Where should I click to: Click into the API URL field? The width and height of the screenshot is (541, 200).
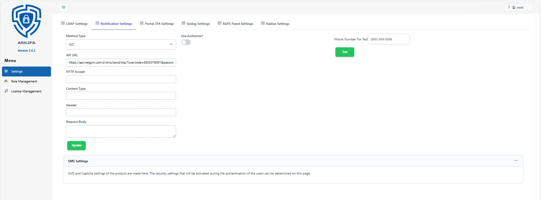[121, 63]
